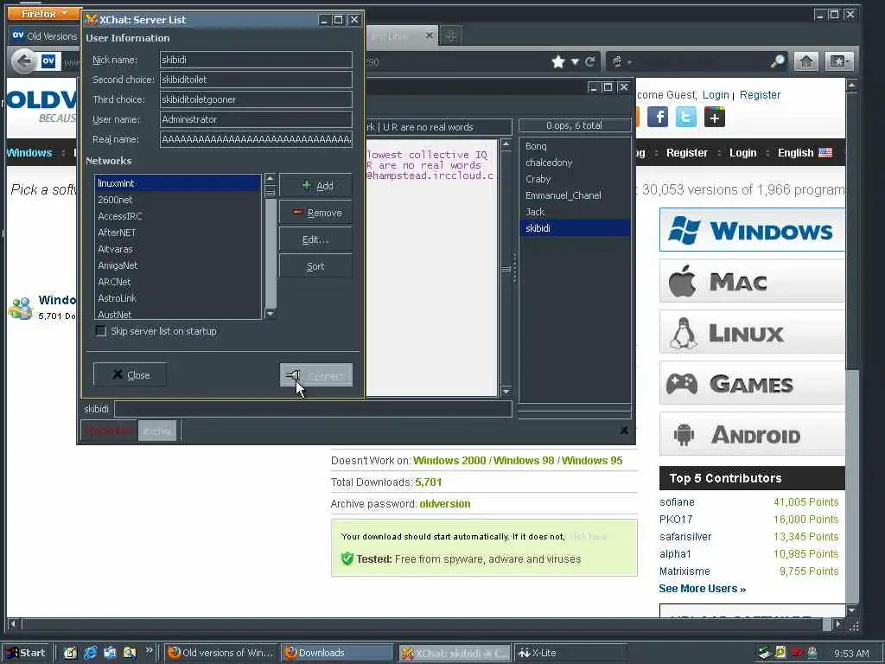
Task: Open the search engine selector dropdown
Action: [x=621, y=61]
